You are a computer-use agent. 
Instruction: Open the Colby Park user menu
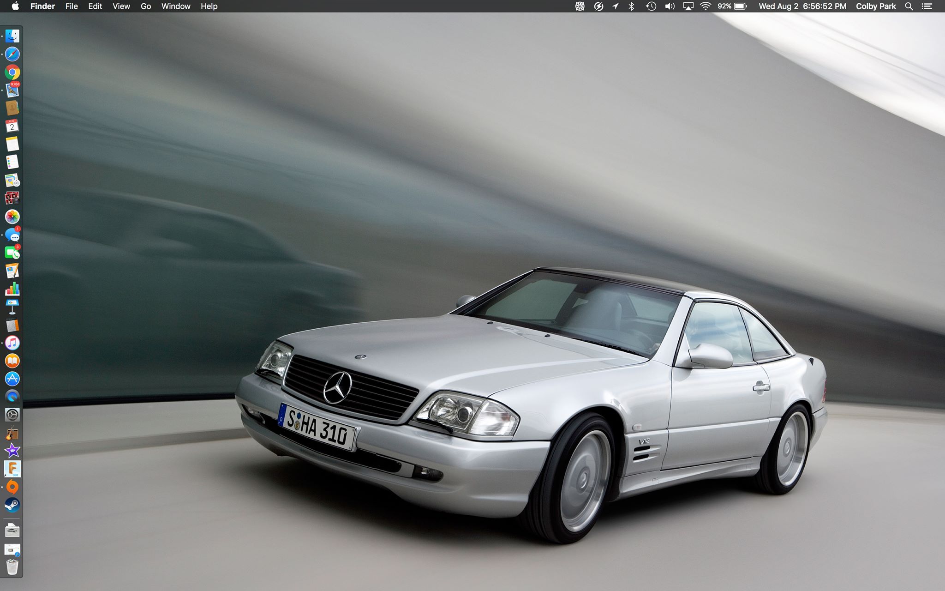point(876,6)
